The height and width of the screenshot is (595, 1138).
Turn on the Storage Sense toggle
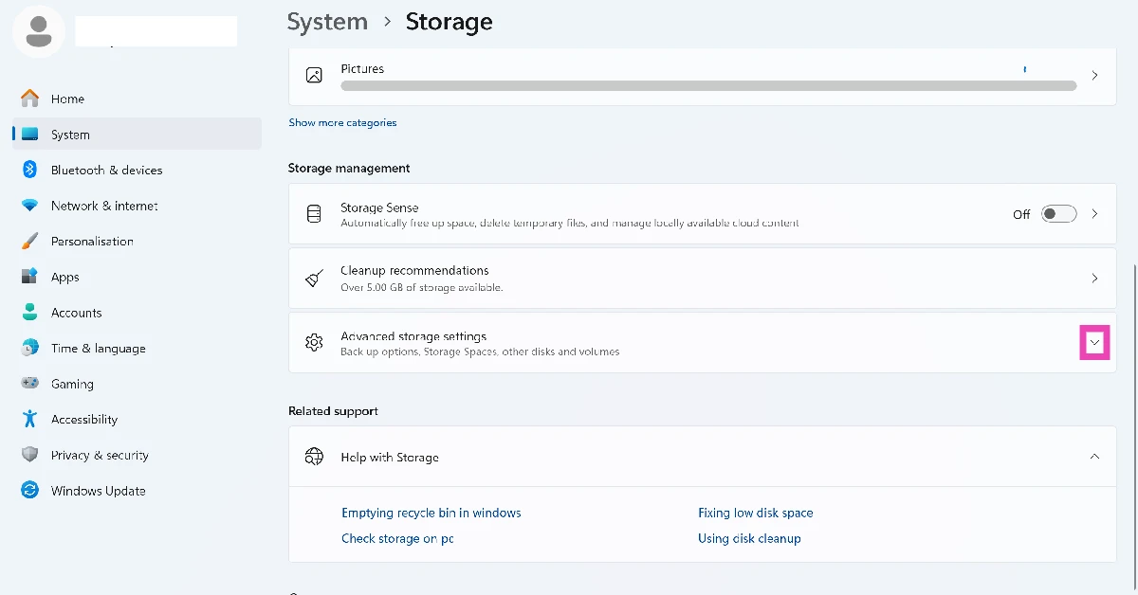tap(1058, 214)
